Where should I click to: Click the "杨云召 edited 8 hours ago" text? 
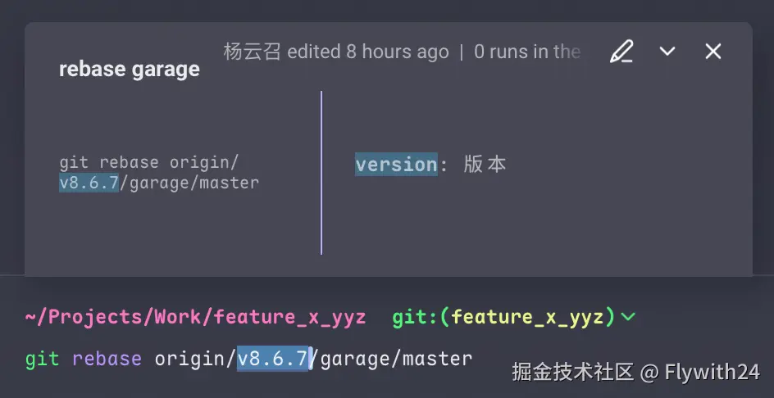(x=336, y=52)
